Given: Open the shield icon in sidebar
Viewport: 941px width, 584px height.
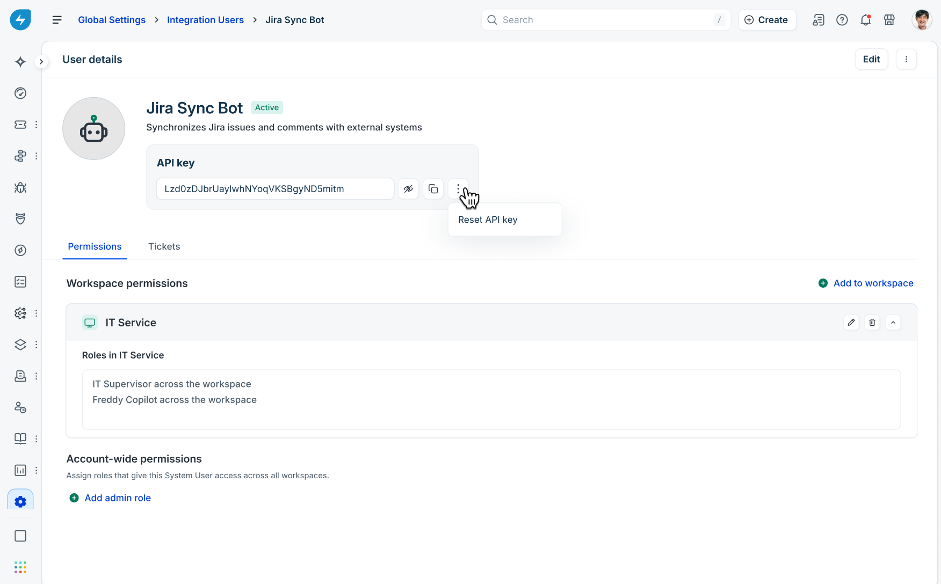Looking at the screenshot, I should point(20,219).
